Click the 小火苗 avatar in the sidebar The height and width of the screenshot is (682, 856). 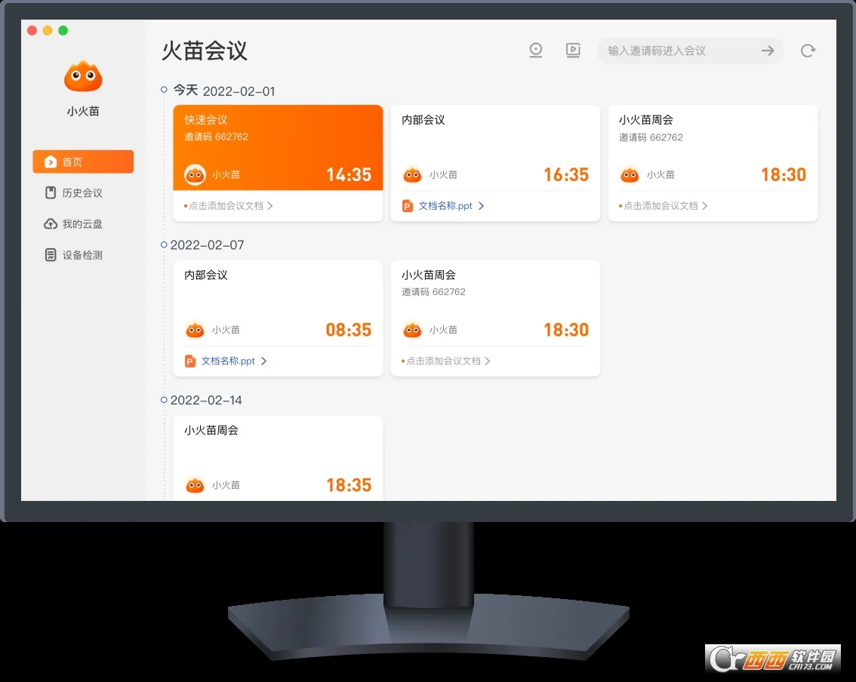tap(83, 75)
